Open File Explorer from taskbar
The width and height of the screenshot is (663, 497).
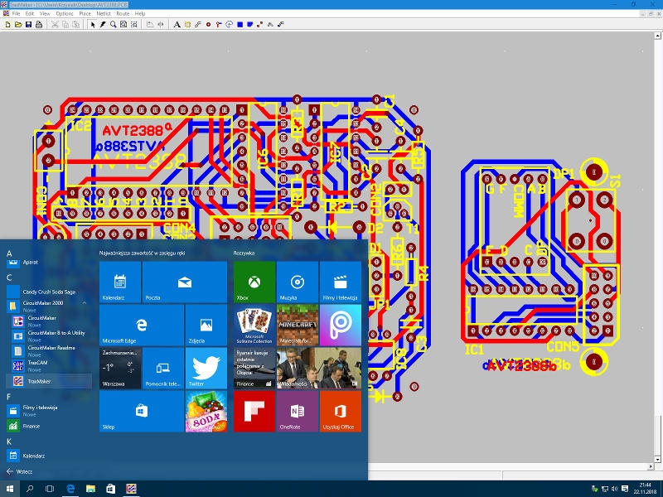click(x=90, y=489)
